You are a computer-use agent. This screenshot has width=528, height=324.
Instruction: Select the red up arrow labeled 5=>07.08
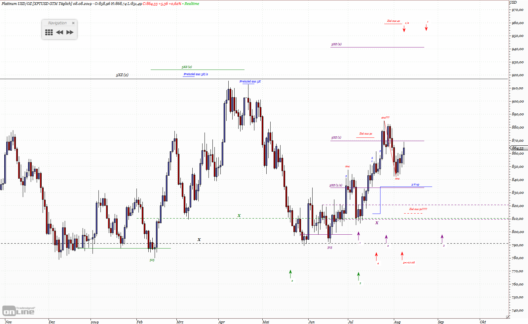tap(402, 256)
